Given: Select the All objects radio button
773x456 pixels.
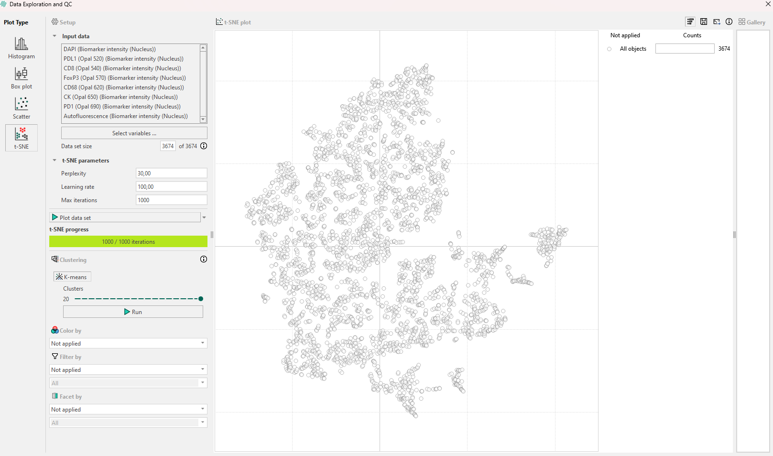Looking at the screenshot, I should click(609, 49).
